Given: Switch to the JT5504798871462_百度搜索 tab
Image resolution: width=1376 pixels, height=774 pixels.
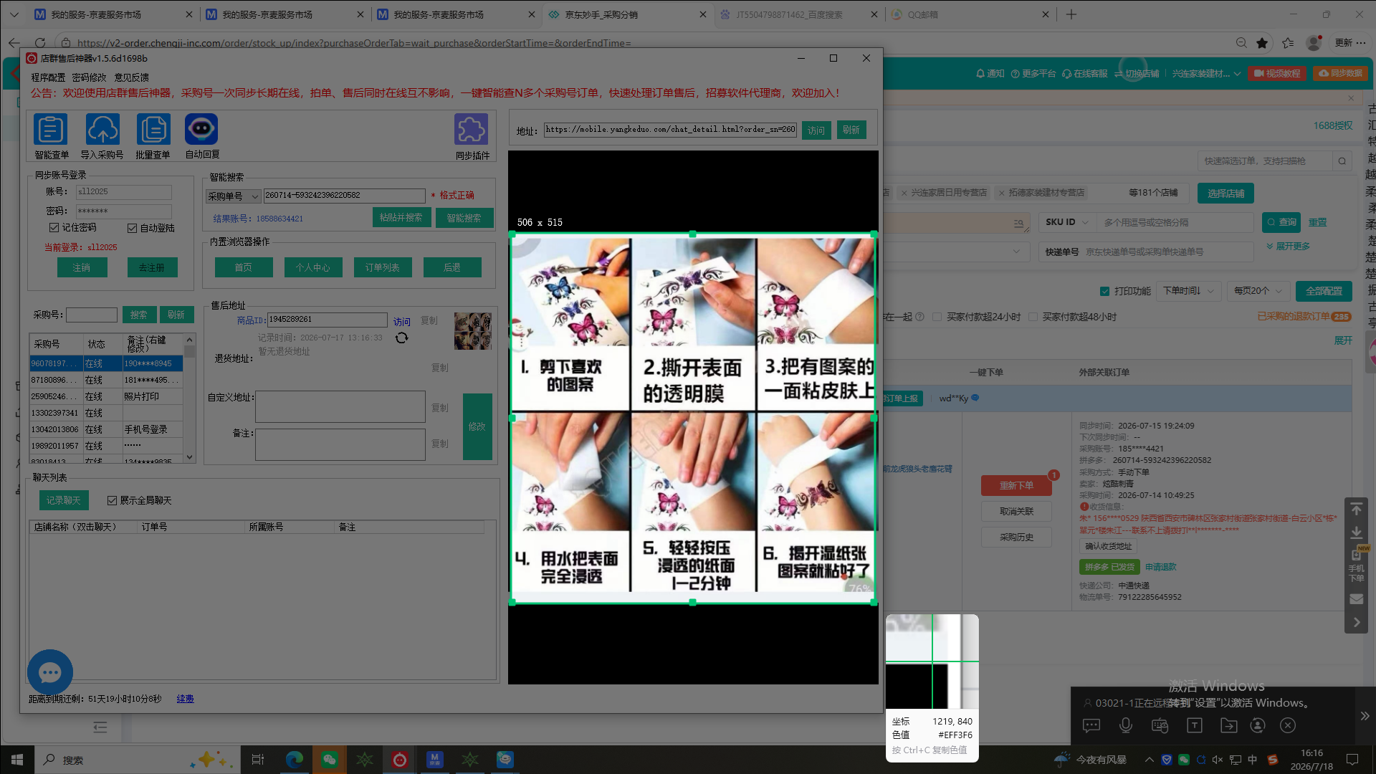Looking at the screenshot, I should 798,14.
